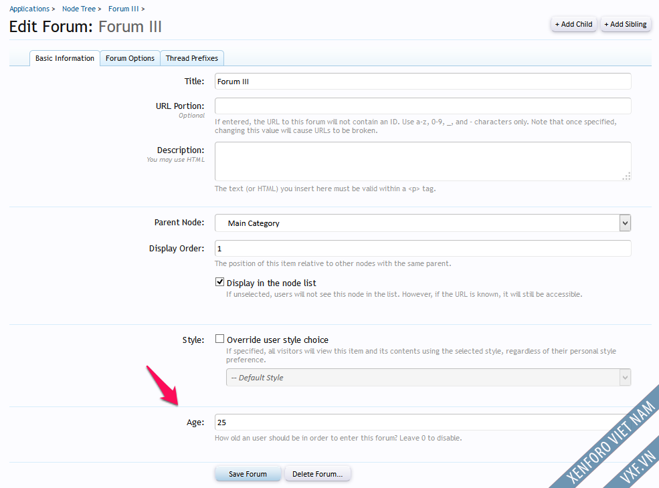
Task: Click the Age input showing 25
Action: [x=422, y=422]
